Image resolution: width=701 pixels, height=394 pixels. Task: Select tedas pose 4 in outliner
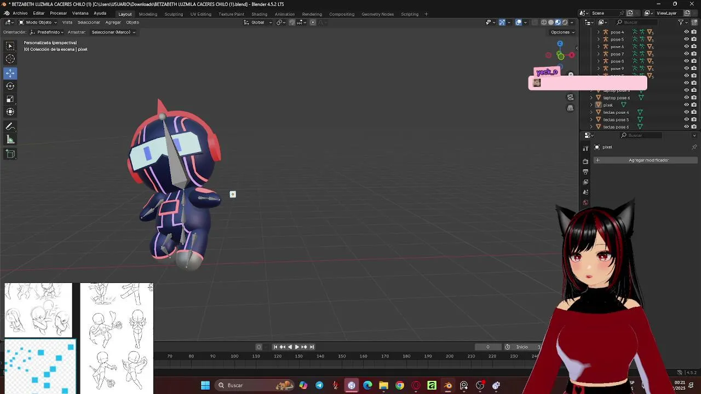(616, 112)
